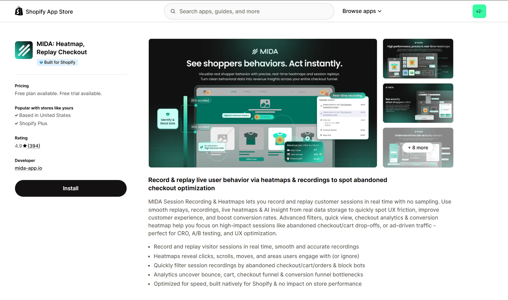Open the Shopify App Store home link
Viewport: 508px width, 300px height.
[44, 11]
